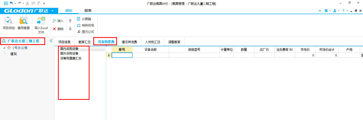Screen dimensions: 363x120
Task: Open the 计算器 calculator tool
Action: coord(84,19)
